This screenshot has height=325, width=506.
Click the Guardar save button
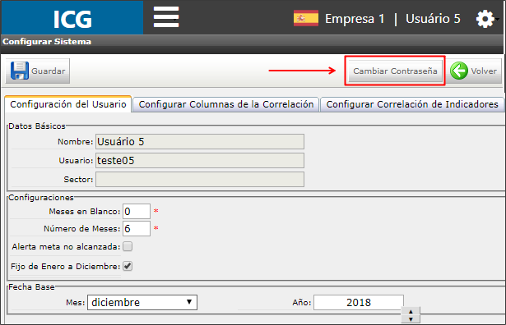click(x=38, y=71)
